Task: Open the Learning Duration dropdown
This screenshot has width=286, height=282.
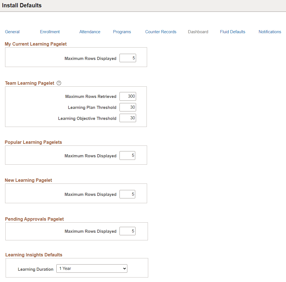Action: click(x=92, y=268)
